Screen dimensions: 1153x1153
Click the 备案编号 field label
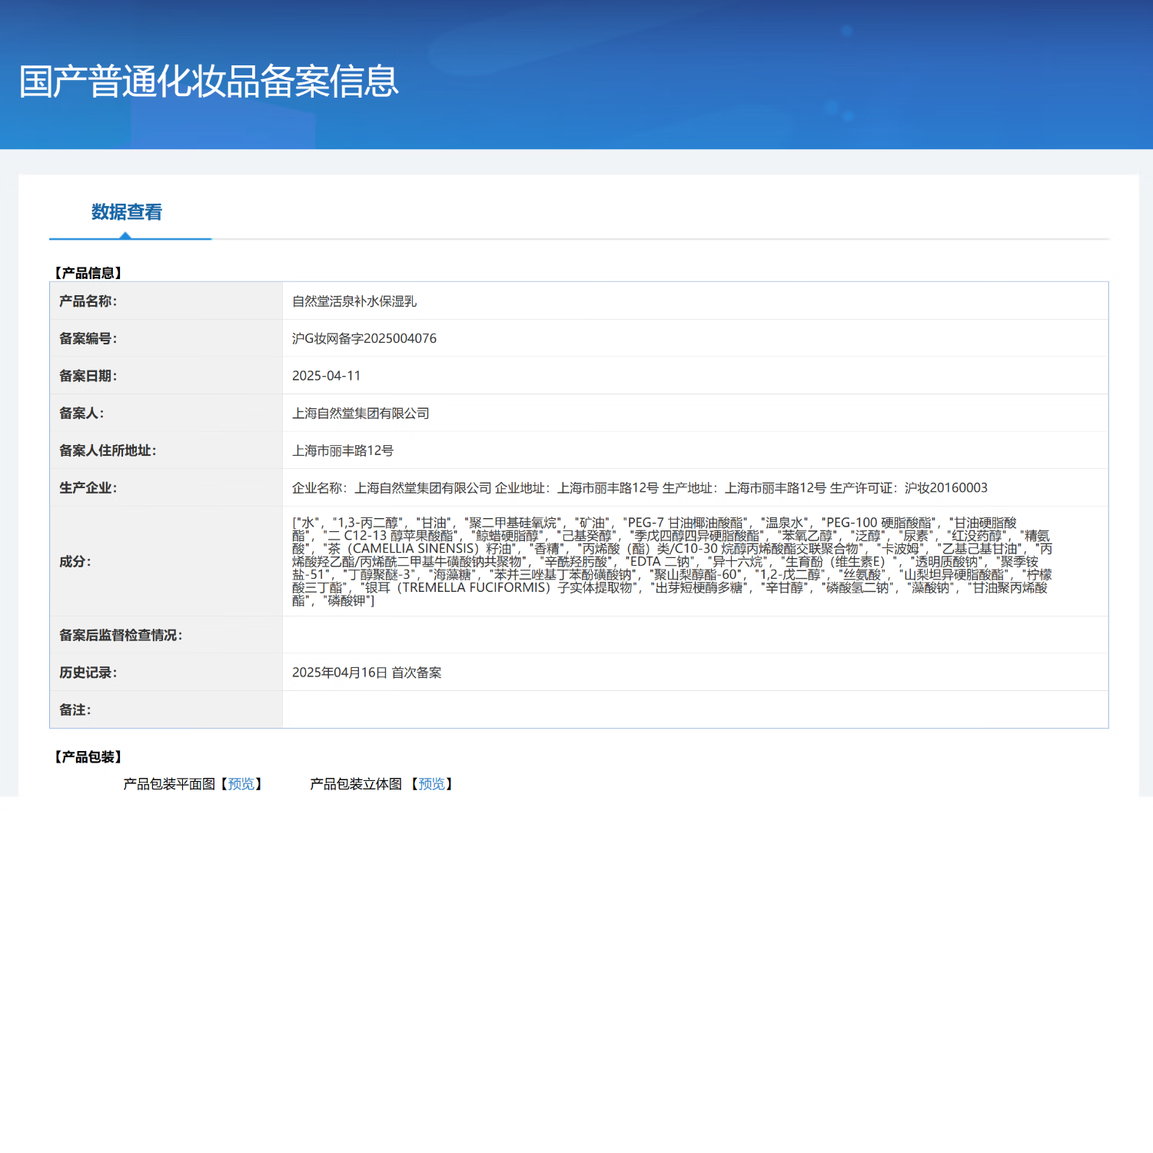88,338
